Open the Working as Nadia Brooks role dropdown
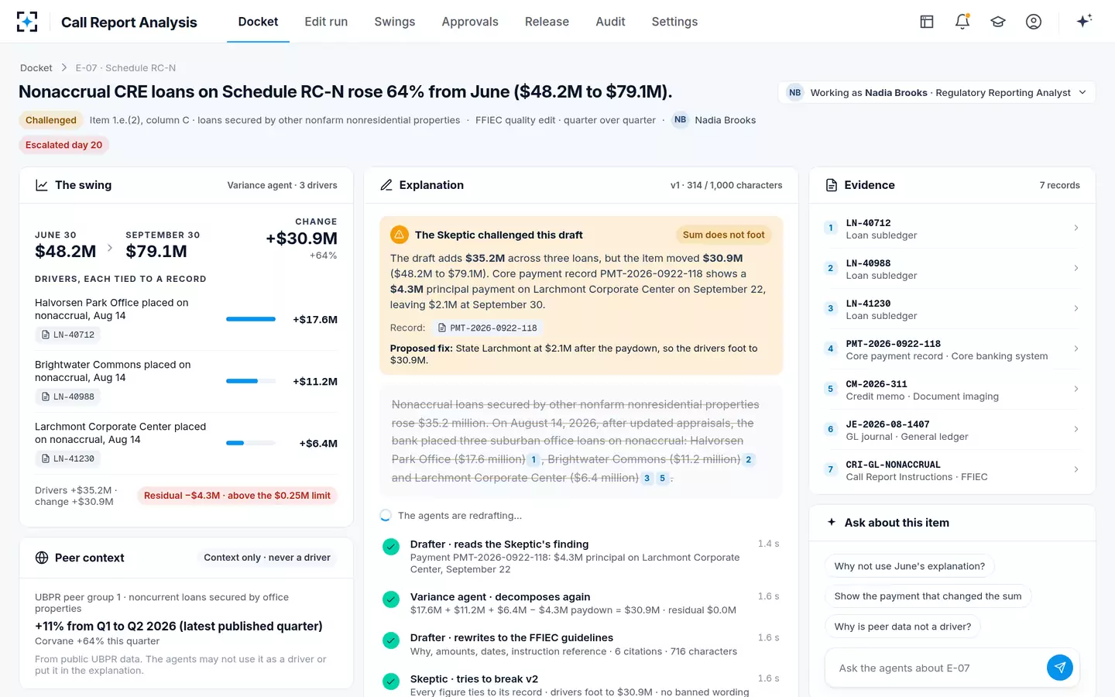This screenshot has width=1115, height=697. (937, 92)
